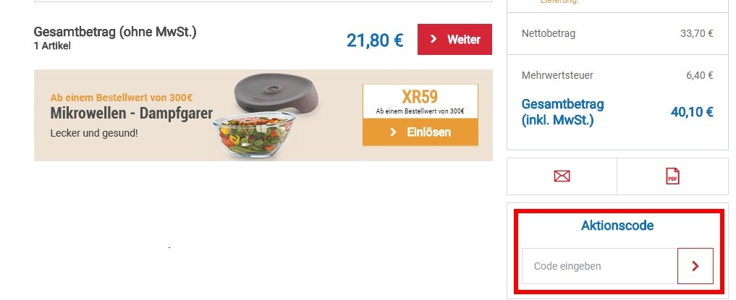Click the chevron inside the Einlösen button

pyautogui.click(x=394, y=133)
